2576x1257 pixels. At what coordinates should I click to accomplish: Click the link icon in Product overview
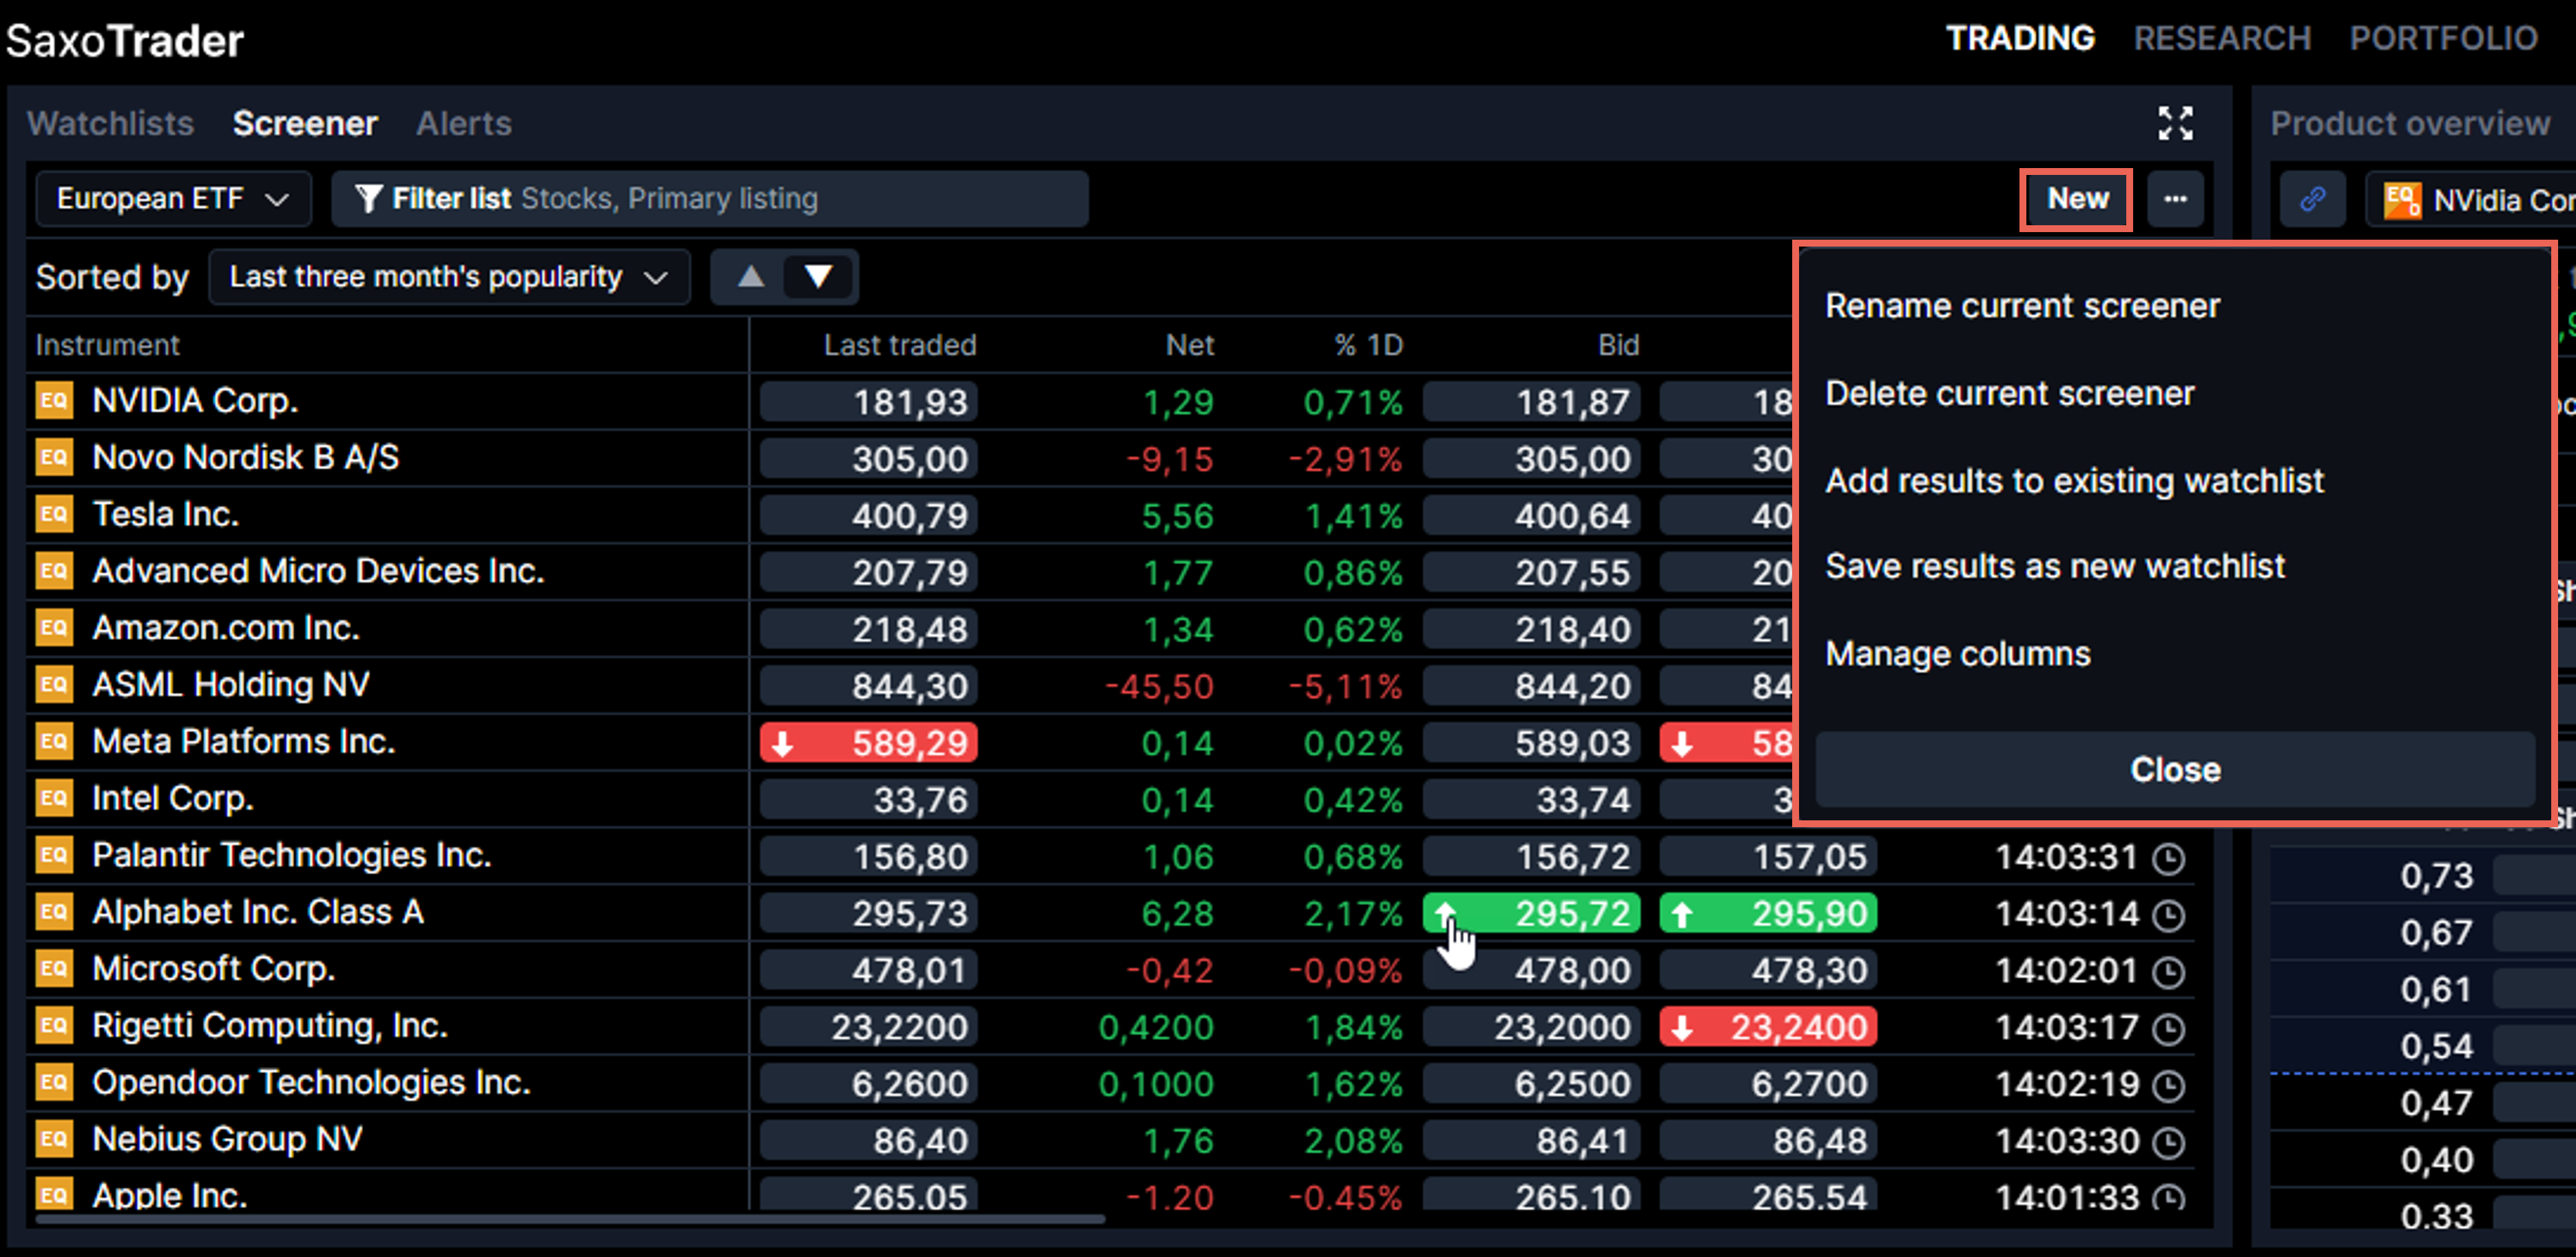point(2313,199)
